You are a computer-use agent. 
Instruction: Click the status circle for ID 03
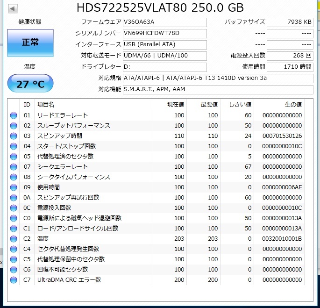tap(14, 136)
